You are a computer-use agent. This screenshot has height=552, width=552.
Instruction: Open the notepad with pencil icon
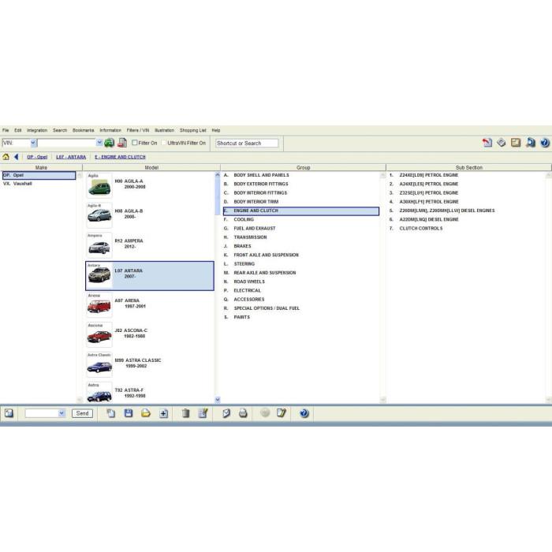pos(282,412)
